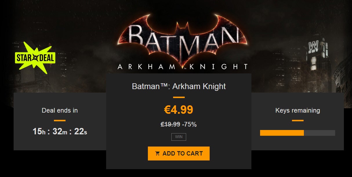This screenshot has width=352, height=177.
Task: Open the Batman™: Arkham Knight title link
Action: point(179,86)
